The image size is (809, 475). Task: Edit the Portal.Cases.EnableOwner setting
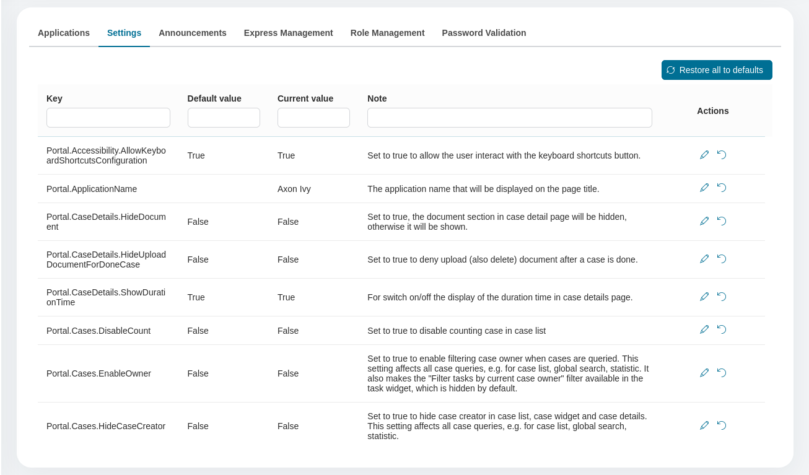coord(704,373)
